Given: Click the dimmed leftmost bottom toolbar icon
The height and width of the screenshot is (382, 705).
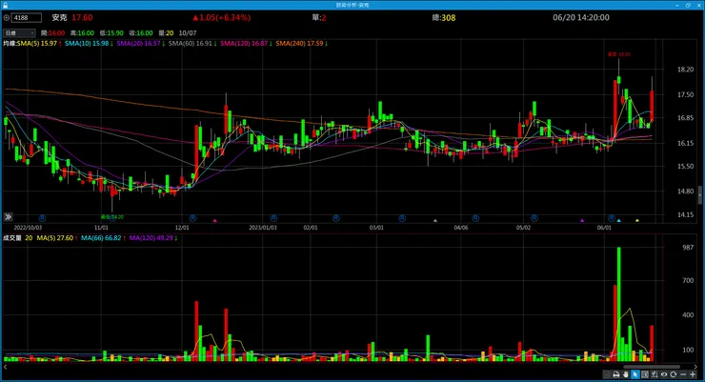Looking at the screenshot, I should click(607, 374).
